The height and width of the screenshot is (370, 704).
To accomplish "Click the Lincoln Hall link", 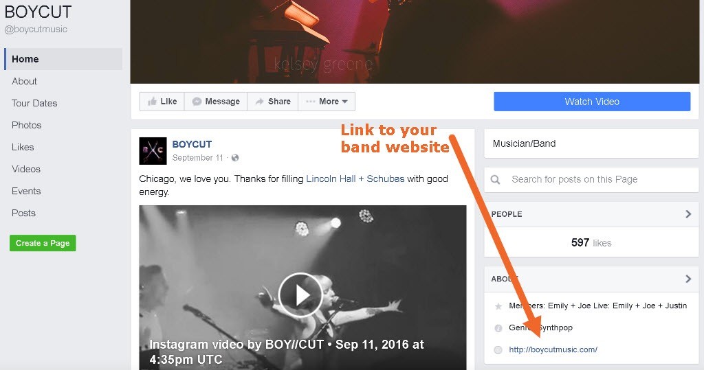I will point(331,179).
